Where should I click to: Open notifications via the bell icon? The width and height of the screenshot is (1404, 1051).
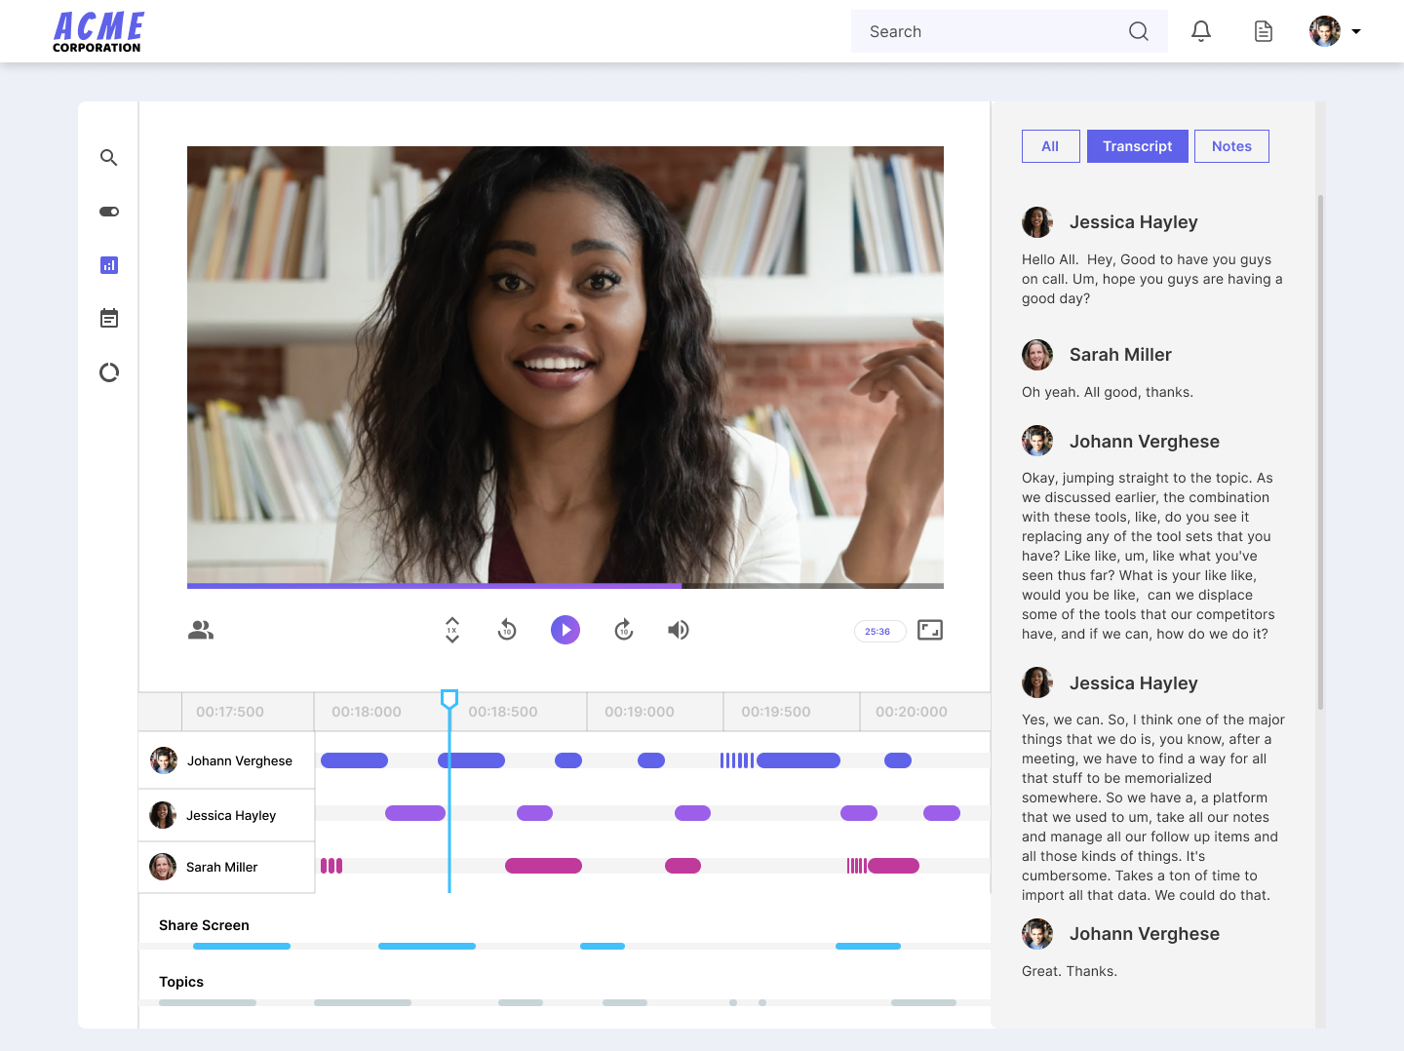(1200, 30)
